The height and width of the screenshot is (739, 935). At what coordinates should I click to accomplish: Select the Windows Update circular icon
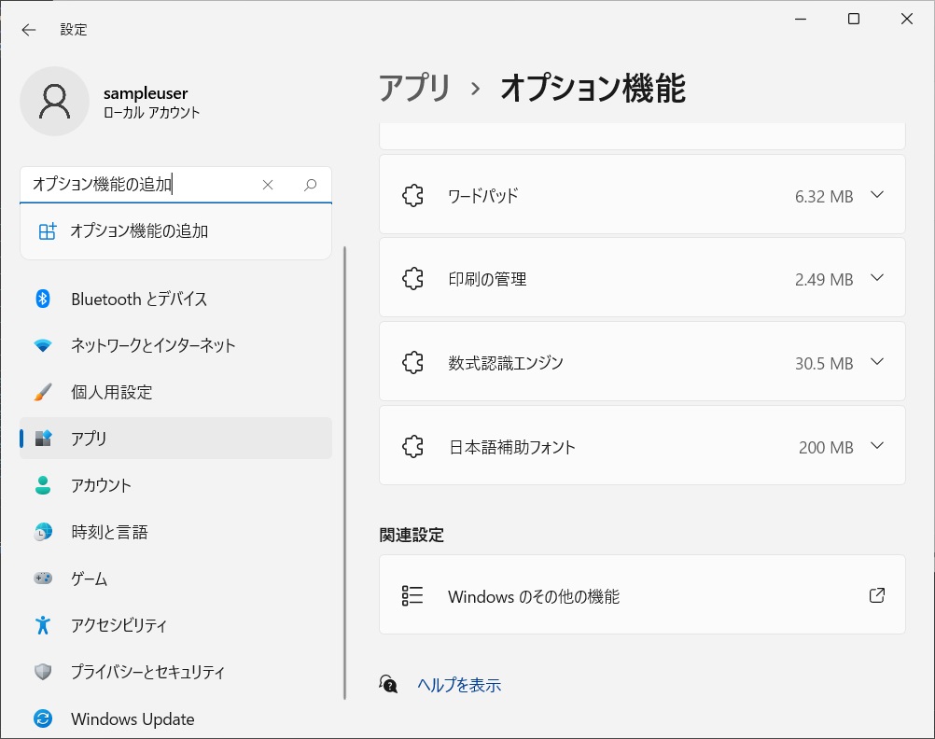(x=43, y=718)
